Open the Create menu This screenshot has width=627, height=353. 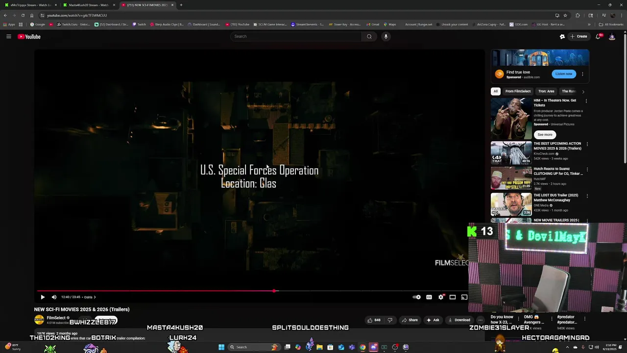[579, 36]
